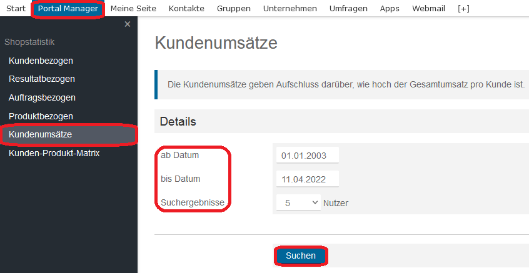529x273 pixels.
Task: Expand more menu items via [+]
Action: pyautogui.click(x=463, y=8)
